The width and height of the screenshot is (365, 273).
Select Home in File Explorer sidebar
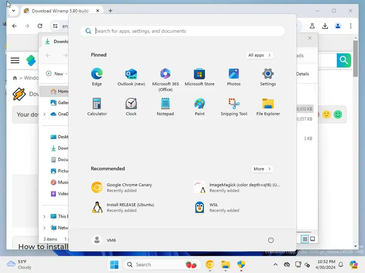(x=54, y=91)
